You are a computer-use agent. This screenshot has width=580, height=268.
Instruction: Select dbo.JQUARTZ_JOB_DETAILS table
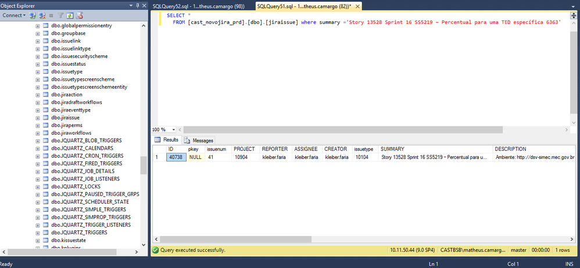83,171
